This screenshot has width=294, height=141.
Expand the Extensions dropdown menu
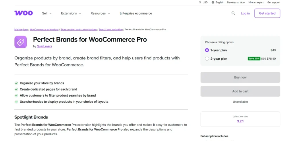[x=71, y=13]
